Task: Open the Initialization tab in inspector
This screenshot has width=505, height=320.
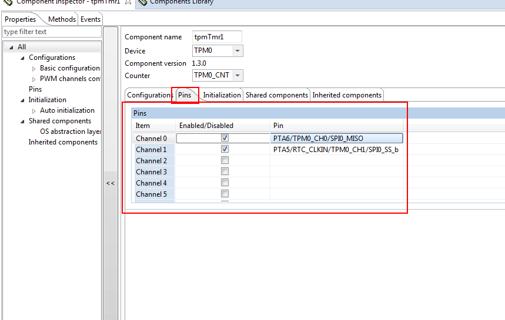Action: [222, 95]
